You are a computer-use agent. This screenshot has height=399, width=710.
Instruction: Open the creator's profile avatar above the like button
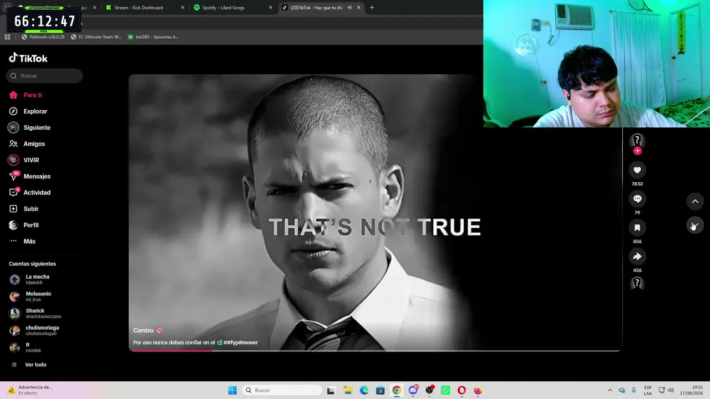[637, 140]
